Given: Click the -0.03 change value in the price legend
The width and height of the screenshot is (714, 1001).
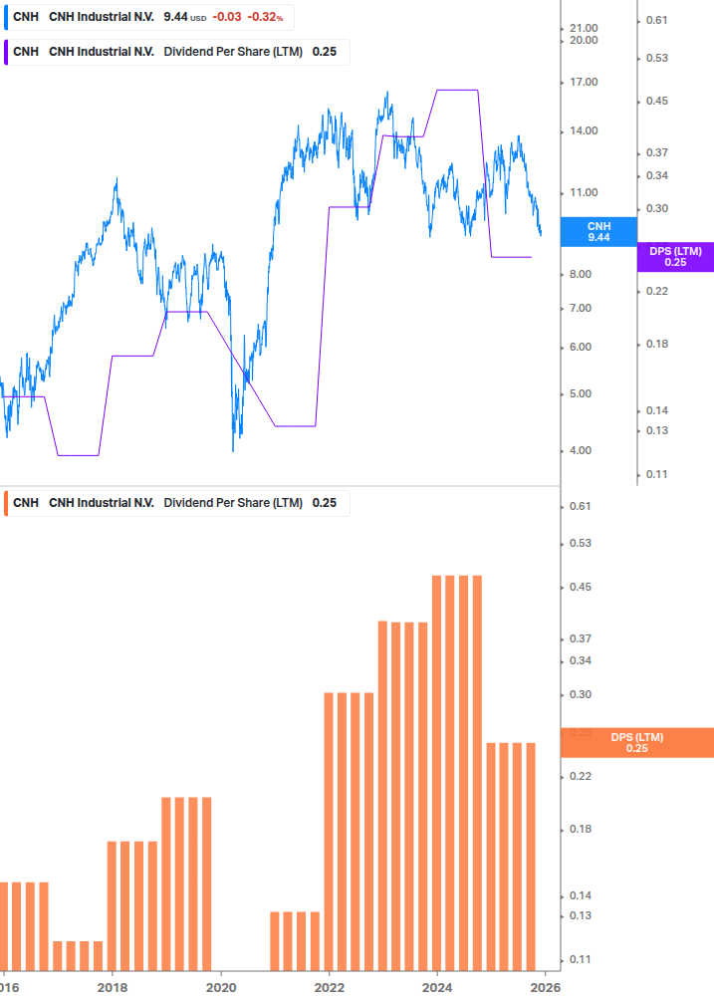Looking at the screenshot, I should point(226,17).
